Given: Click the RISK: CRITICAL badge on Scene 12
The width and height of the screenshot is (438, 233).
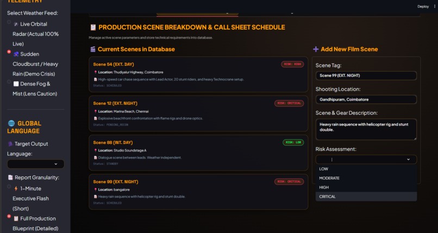Looking at the screenshot, I should coord(289,103).
